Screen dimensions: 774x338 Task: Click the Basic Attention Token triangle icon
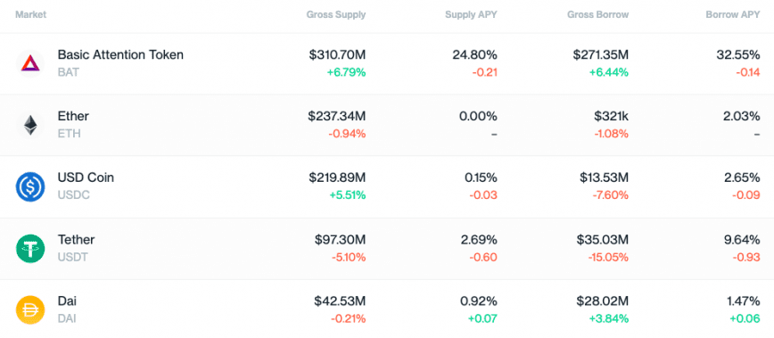pos(30,63)
